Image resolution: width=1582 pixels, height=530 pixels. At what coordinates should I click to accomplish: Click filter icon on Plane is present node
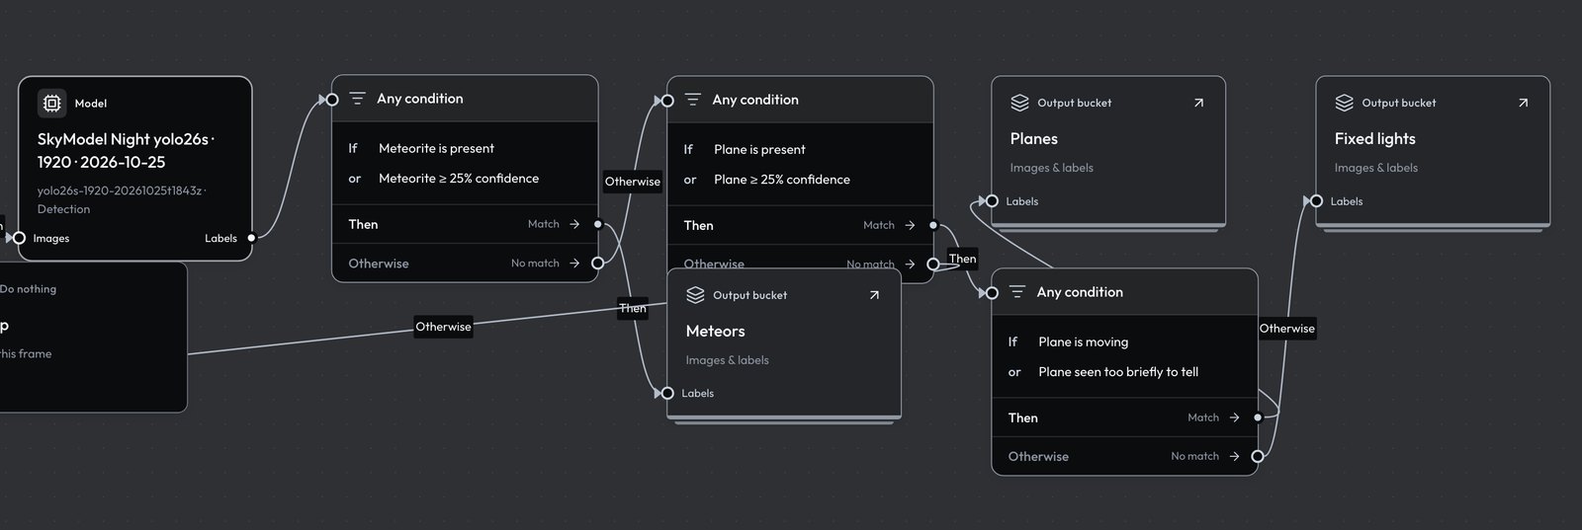tap(693, 100)
